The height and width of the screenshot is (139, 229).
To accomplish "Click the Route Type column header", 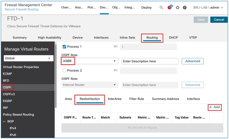I will point(89,118).
